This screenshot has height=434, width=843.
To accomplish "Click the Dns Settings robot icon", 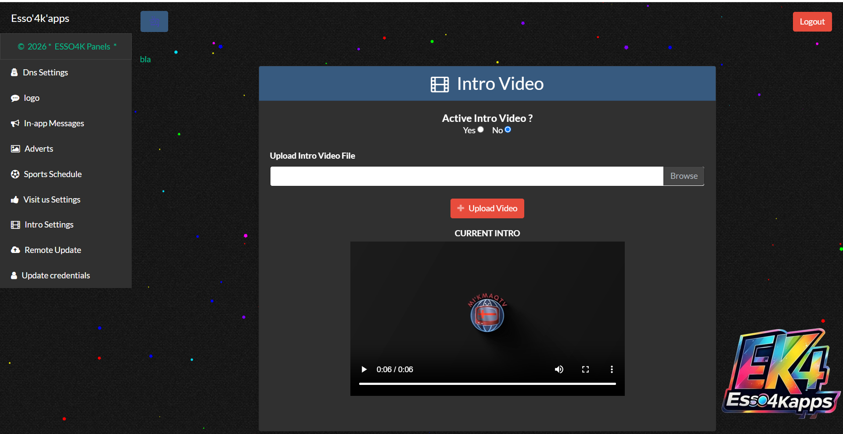I will 14,72.
